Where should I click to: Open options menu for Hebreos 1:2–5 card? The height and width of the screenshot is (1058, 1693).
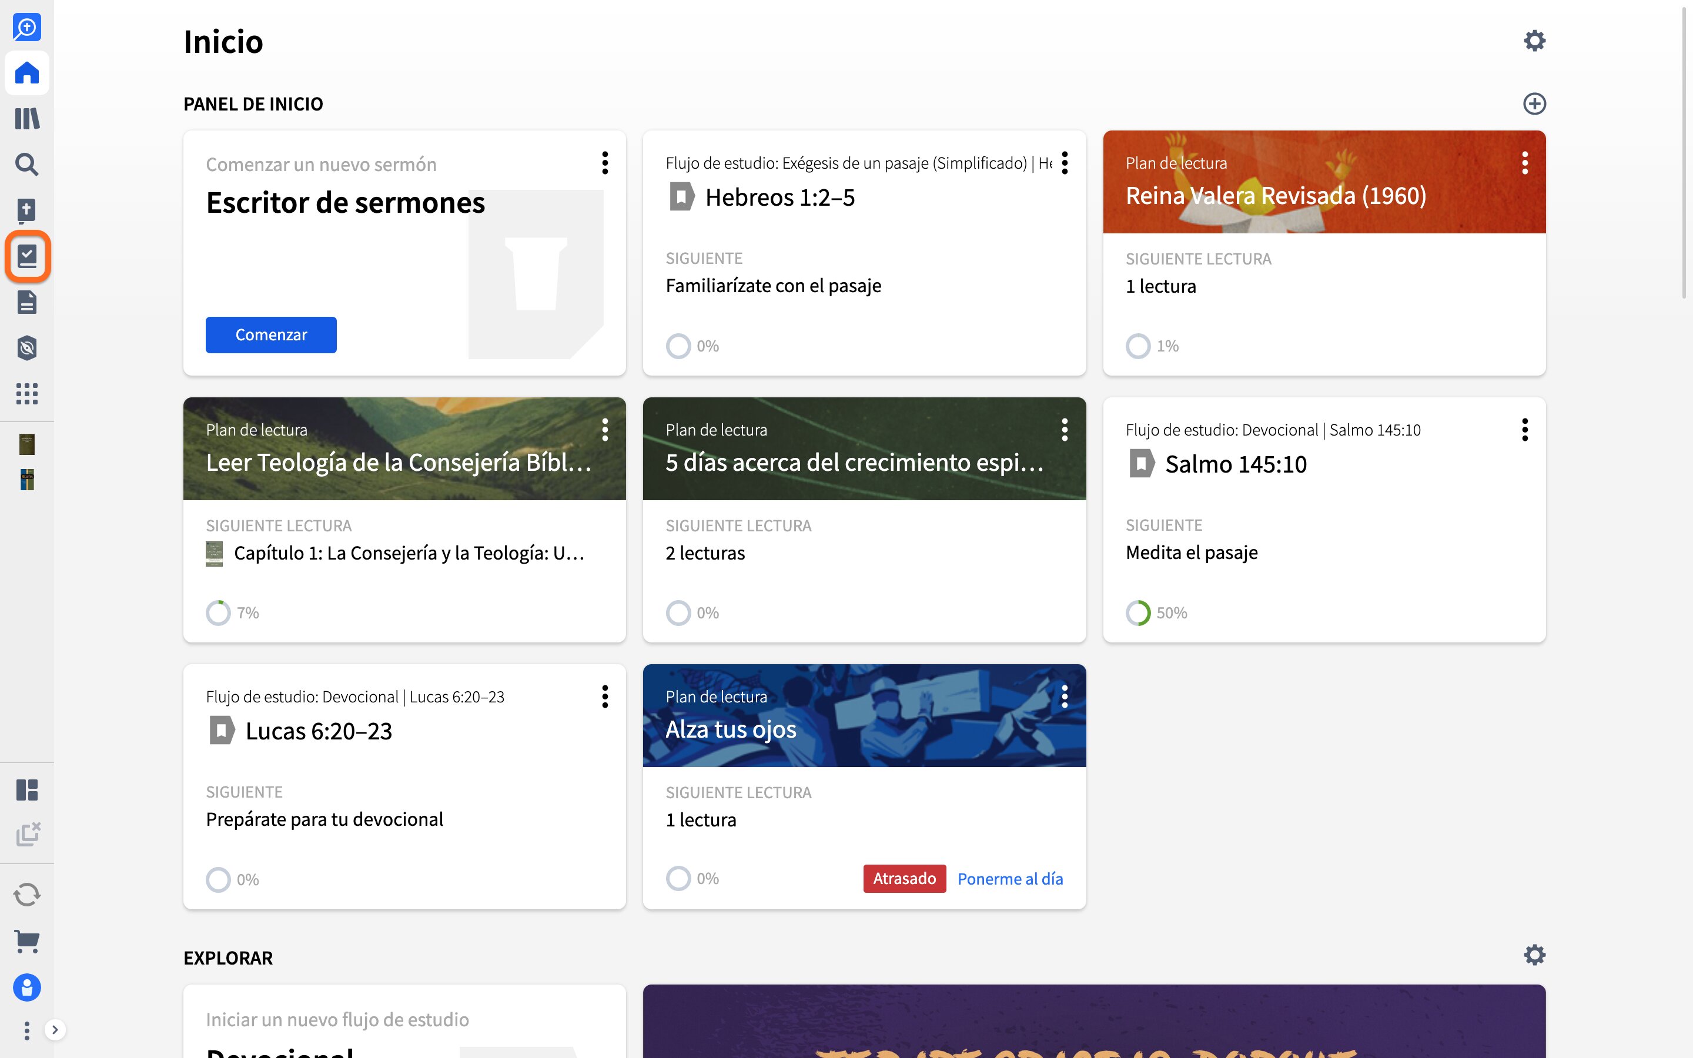(1064, 162)
